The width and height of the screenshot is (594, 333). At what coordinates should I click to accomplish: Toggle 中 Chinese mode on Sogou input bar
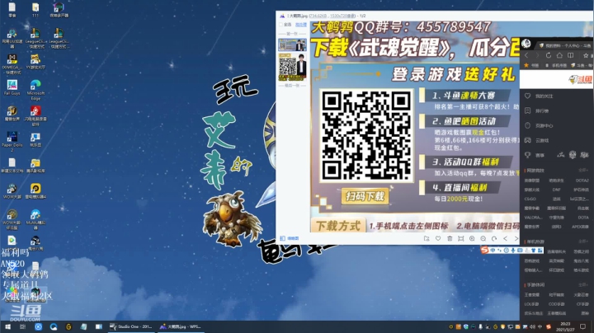click(x=493, y=251)
